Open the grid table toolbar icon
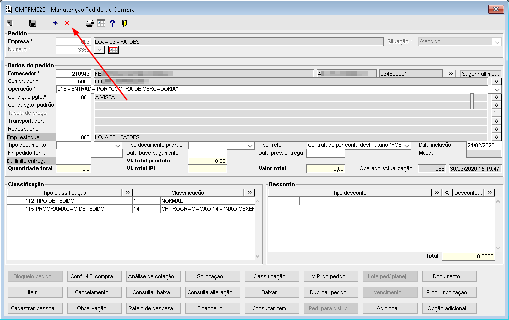Viewport: 509px width, 320px height. [101, 23]
